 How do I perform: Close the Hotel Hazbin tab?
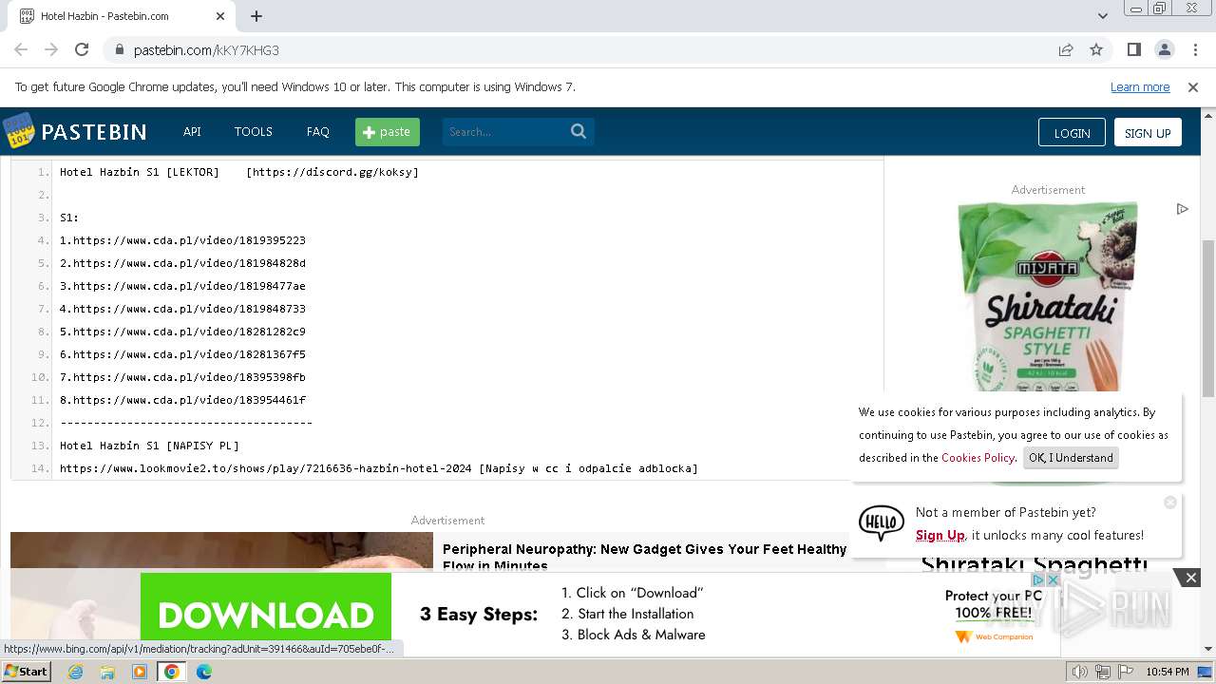[220, 16]
